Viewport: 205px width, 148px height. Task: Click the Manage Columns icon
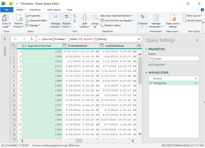56,17
